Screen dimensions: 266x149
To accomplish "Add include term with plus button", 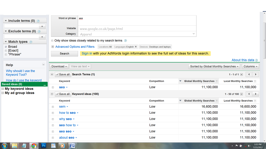I will click(42, 26).
